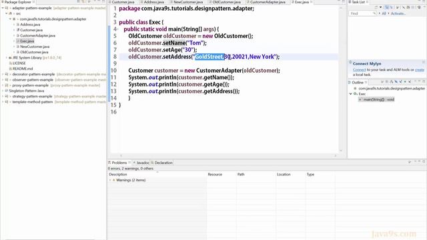Select the package declaration in Outline
This screenshot has height=240, width=427.
coord(392,89)
